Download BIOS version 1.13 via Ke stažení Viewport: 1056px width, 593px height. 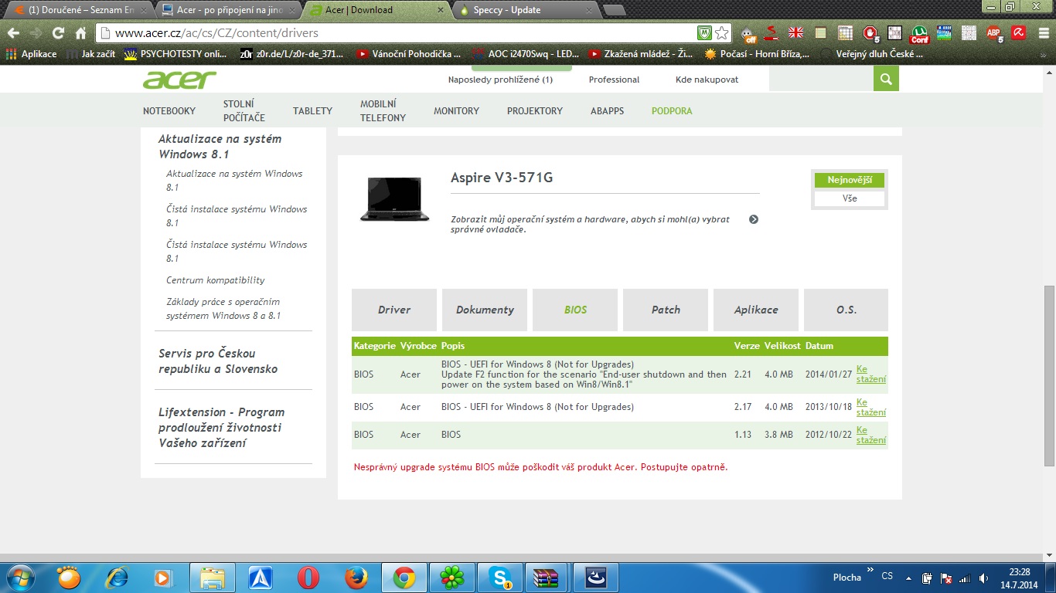tap(871, 435)
